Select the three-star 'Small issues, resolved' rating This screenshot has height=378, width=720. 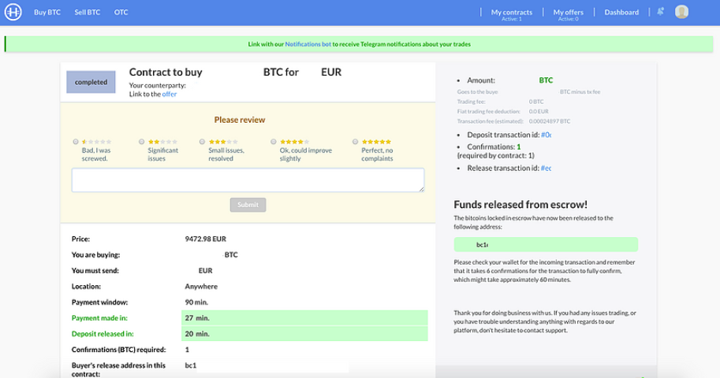coord(202,142)
